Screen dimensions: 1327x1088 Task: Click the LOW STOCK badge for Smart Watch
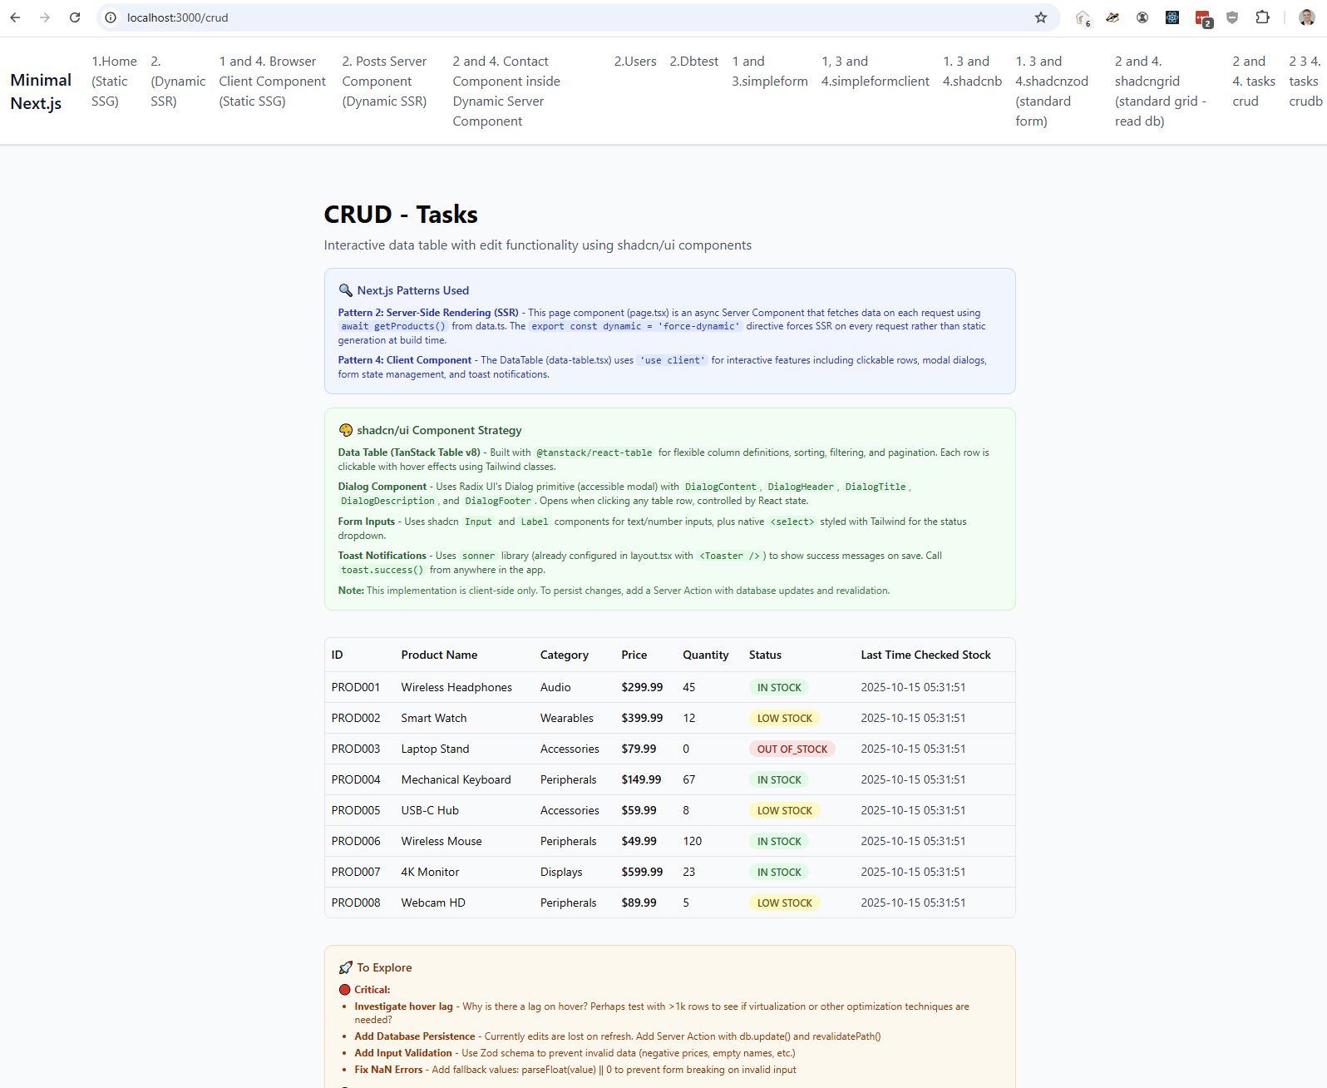coord(784,718)
